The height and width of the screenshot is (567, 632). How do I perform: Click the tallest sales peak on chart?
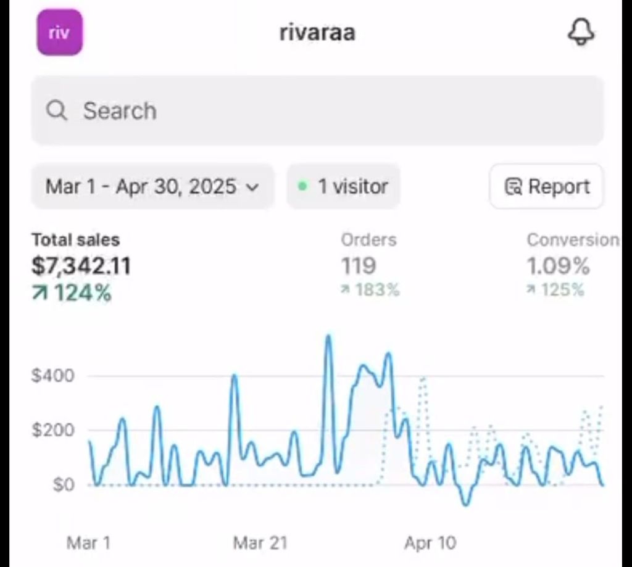tap(328, 336)
